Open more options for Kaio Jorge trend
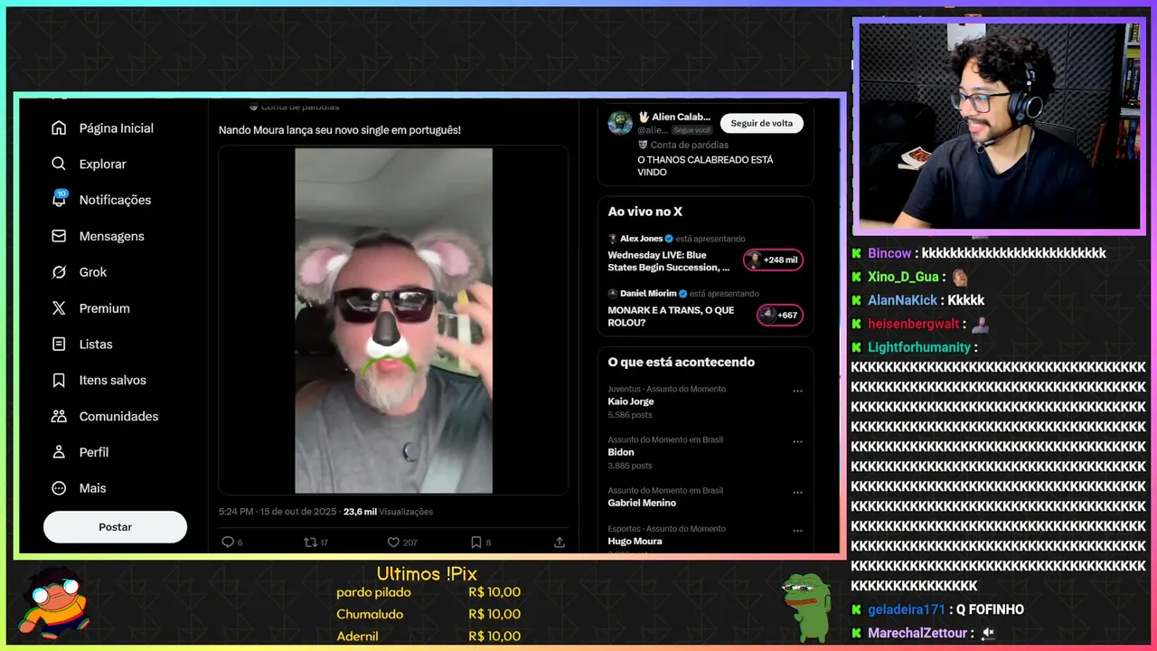1157x651 pixels. [x=797, y=392]
